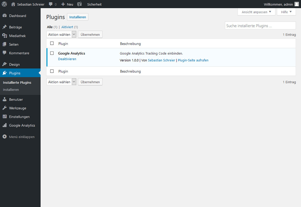Collapse the menu with Menü einklappen arrow
The image size is (301, 207).
[4, 137]
